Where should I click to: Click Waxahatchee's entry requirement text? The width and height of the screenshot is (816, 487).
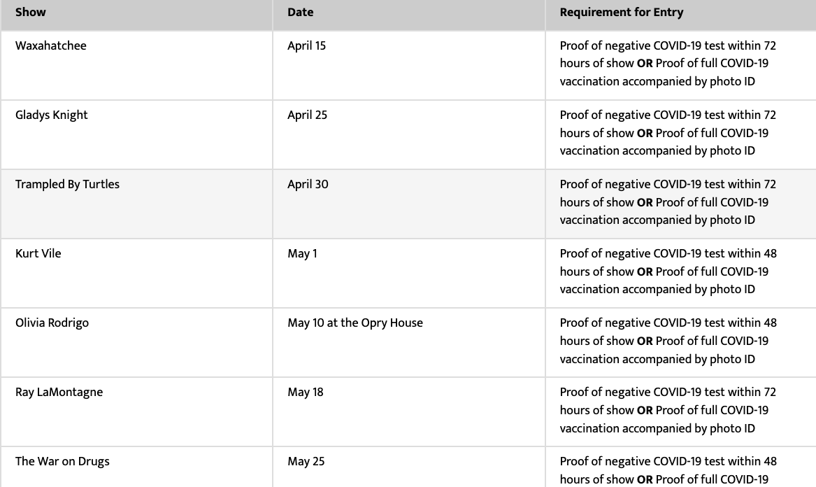668,64
